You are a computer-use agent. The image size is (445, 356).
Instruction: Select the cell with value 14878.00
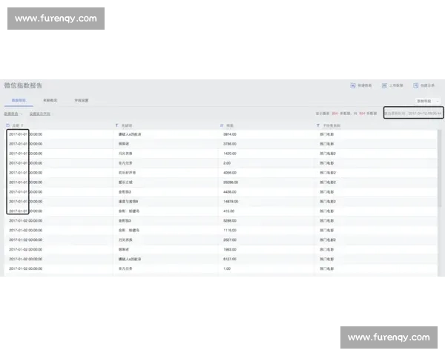(231, 201)
